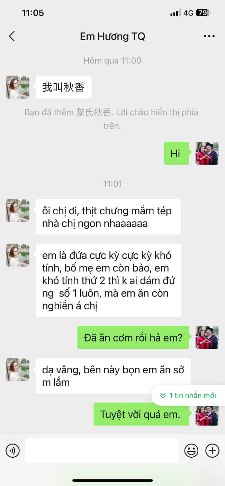Select the 'Đã ăn cơm rồi hả em?' bubble

(133, 337)
